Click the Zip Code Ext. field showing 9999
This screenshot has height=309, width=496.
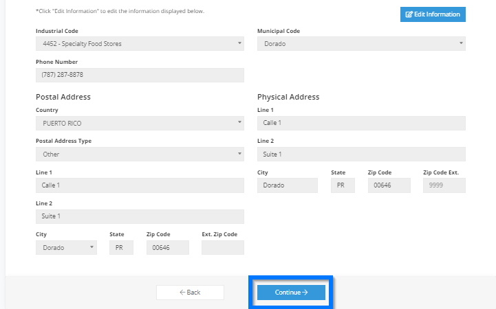pyautogui.click(x=444, y=185)
